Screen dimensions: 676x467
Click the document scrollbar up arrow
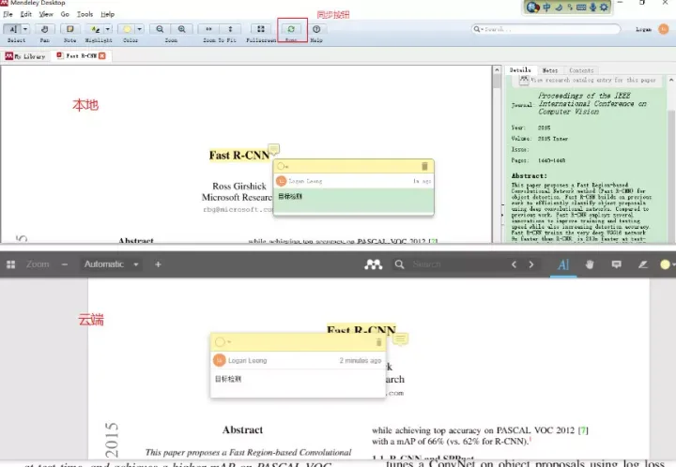tap(497, 69)
